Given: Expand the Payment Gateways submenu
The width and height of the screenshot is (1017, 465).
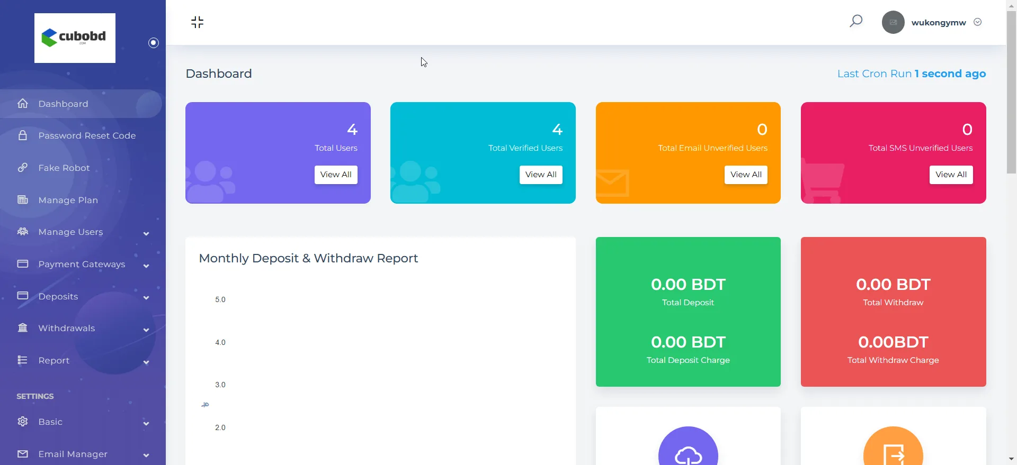Looking at the screenshot, I should click(x=146, y=265).
